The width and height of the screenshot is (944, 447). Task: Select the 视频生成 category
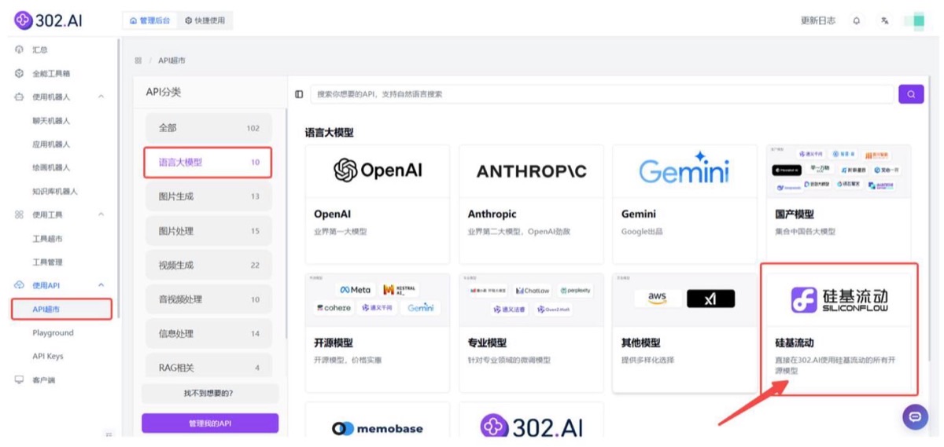pos(208,265)
